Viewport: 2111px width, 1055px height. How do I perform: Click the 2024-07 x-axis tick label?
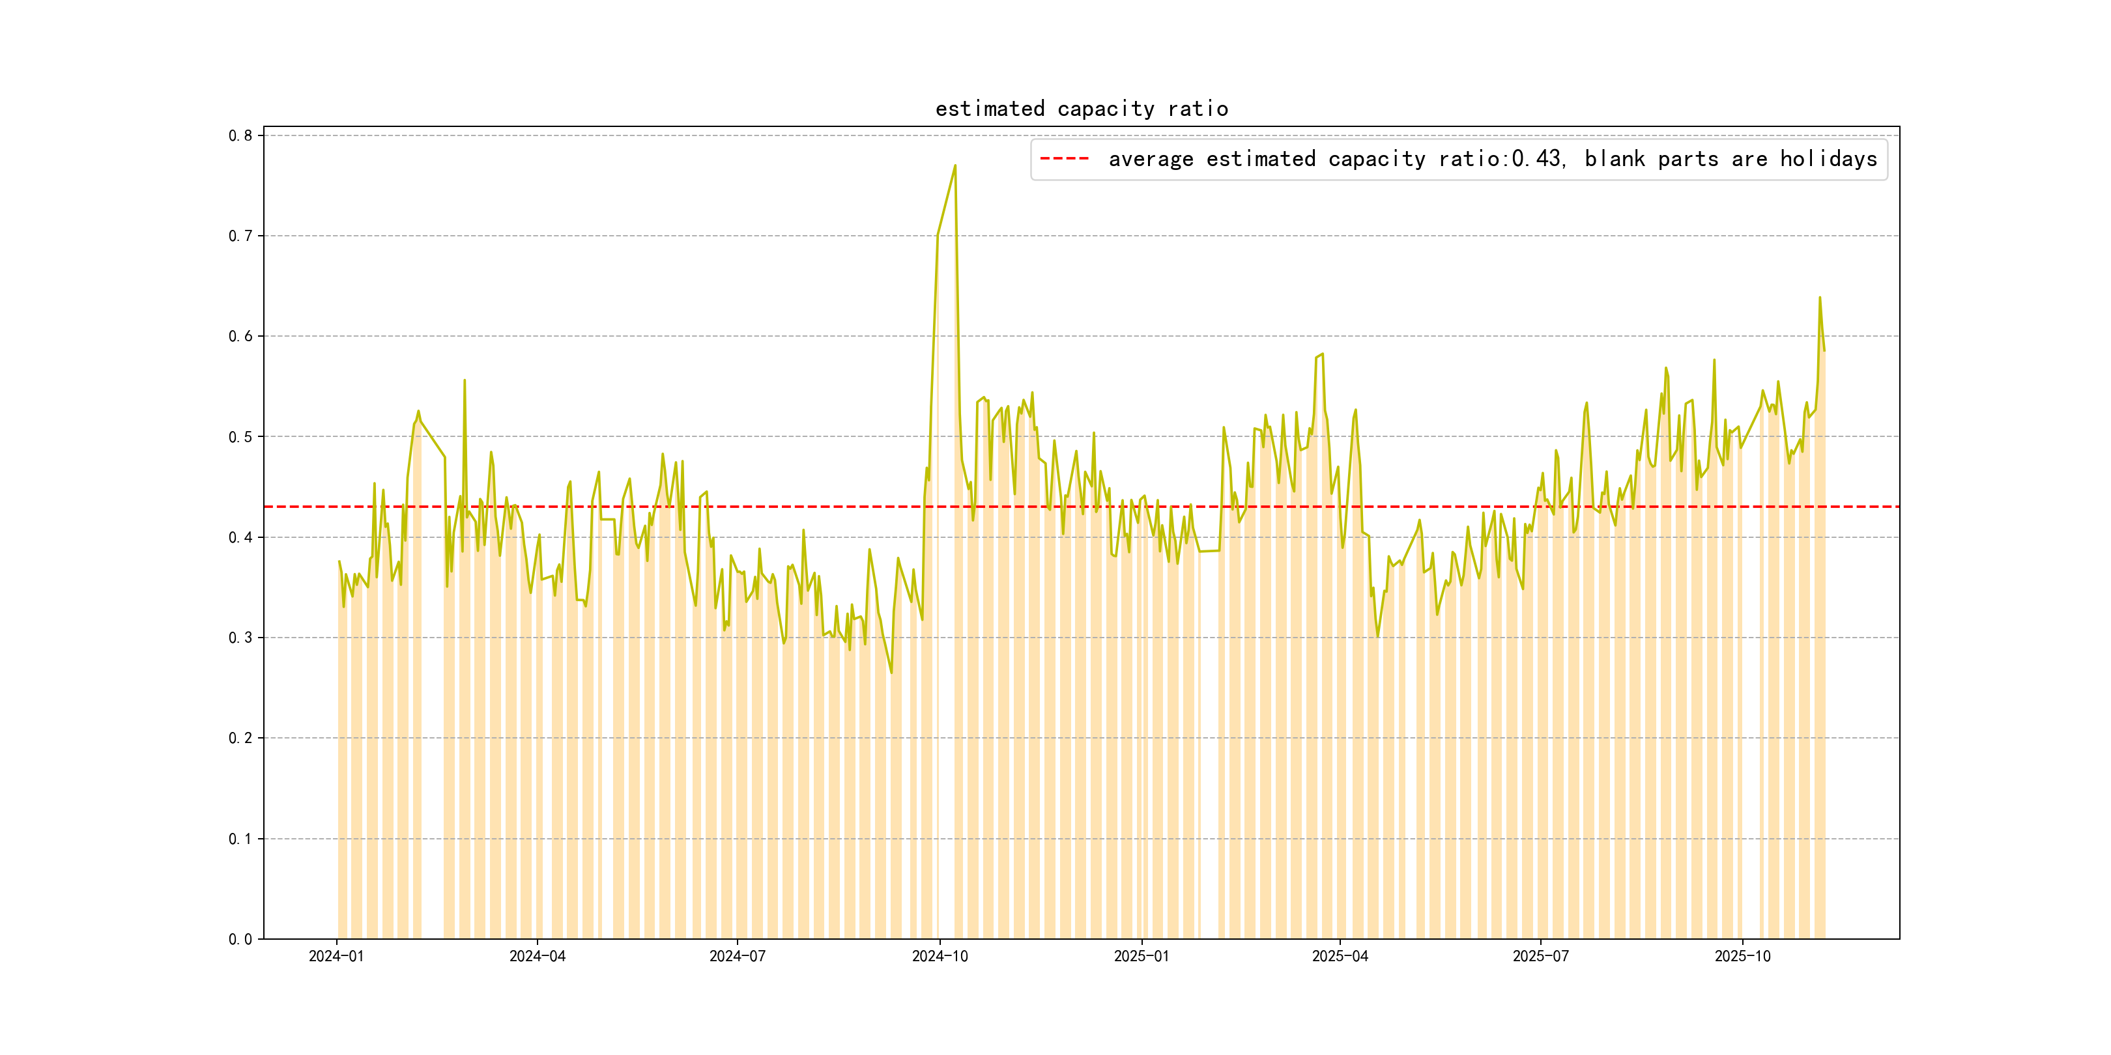(x=737, y=956)
